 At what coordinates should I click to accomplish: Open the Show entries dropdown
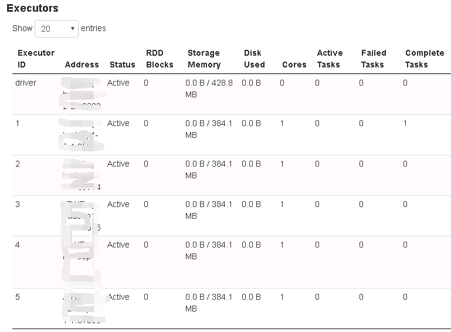point(56,29)
